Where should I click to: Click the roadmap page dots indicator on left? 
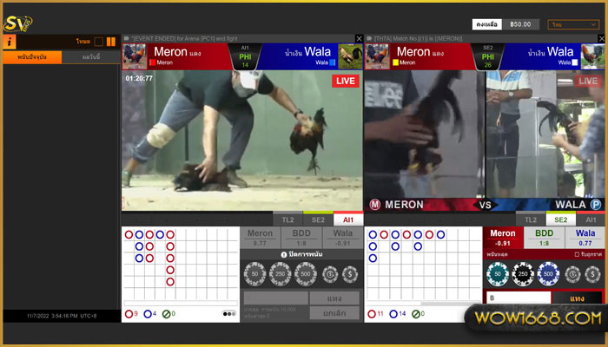(x=228, y=313)
